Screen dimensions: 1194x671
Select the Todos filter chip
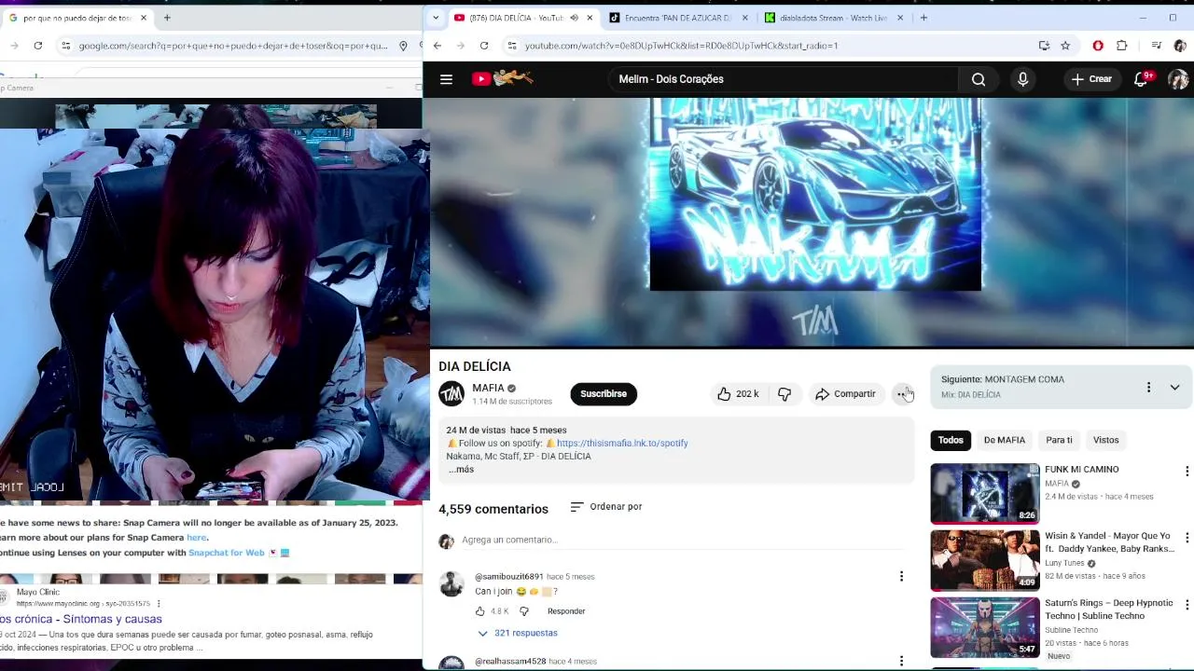[x=951, y=440]
